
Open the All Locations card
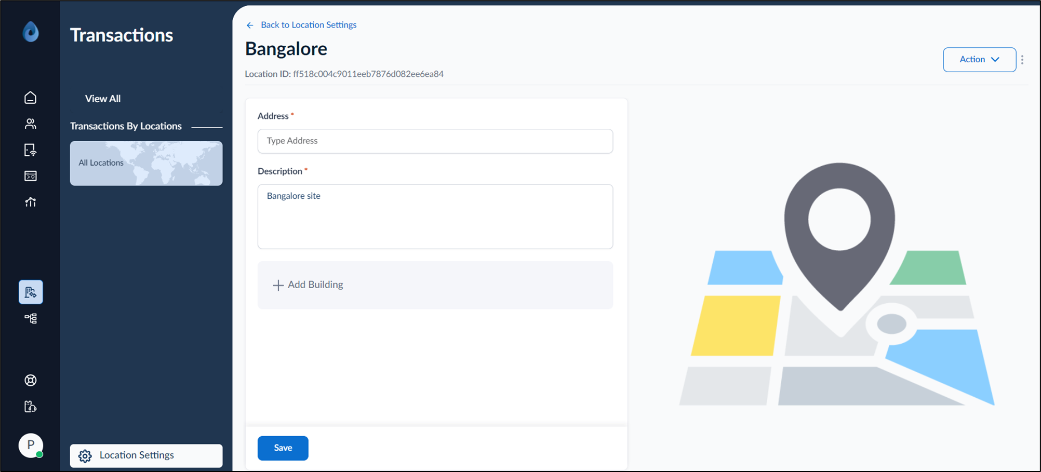click(146, 163)
